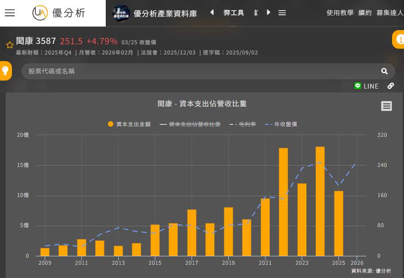404x278 pixels.
Task: Hide the 年收盤價 line series
Action: click(x=281, y=124)
